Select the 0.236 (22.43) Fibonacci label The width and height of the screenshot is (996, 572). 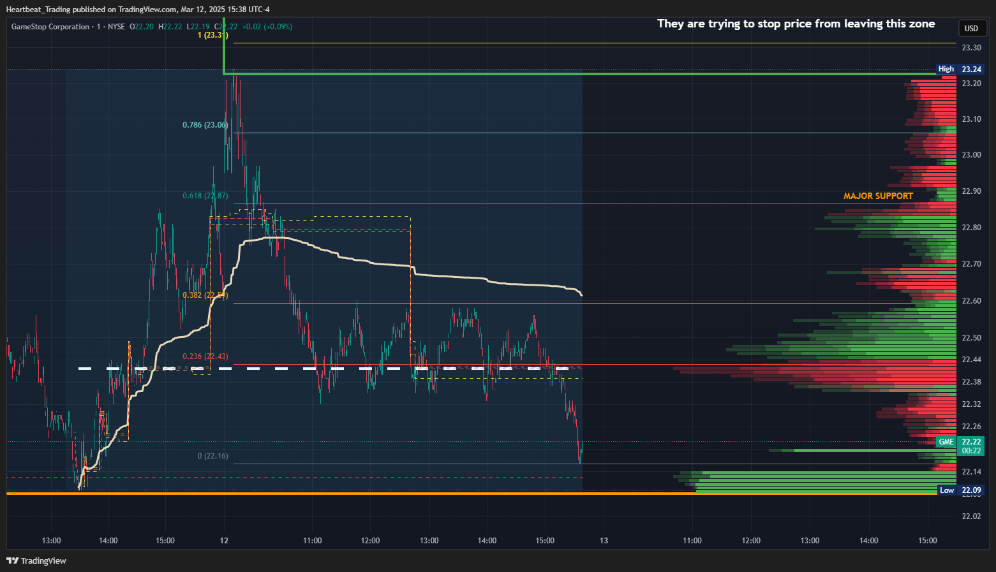pos(205,356)
